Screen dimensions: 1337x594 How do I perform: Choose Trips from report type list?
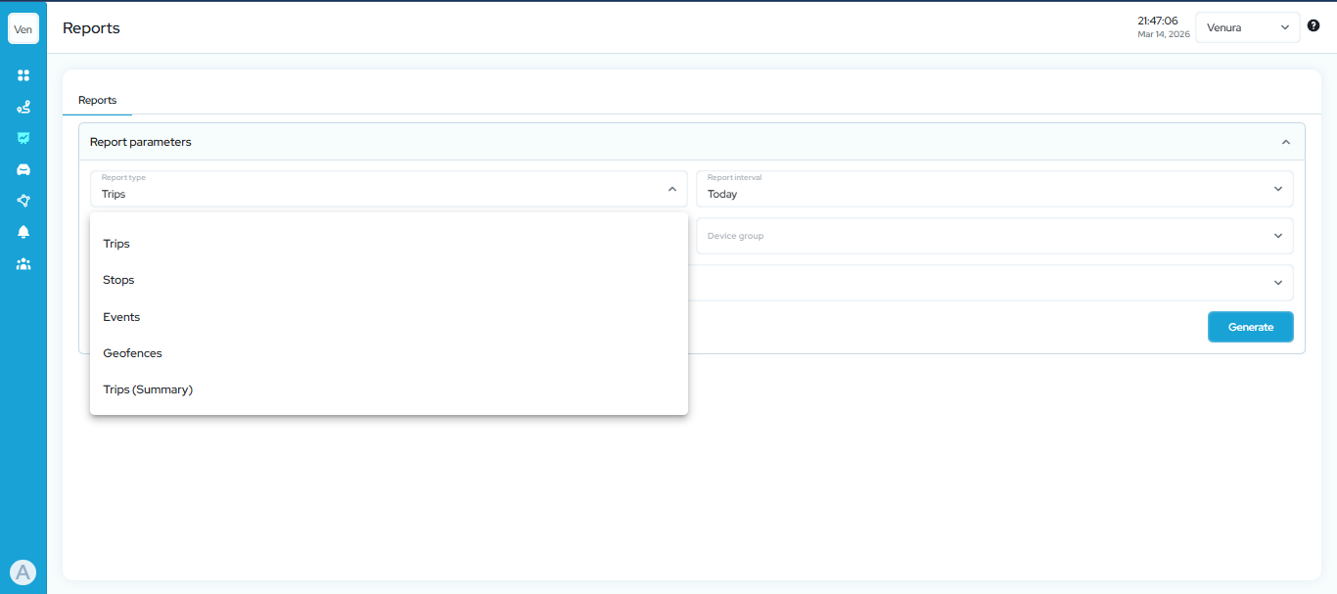(116, 244)
